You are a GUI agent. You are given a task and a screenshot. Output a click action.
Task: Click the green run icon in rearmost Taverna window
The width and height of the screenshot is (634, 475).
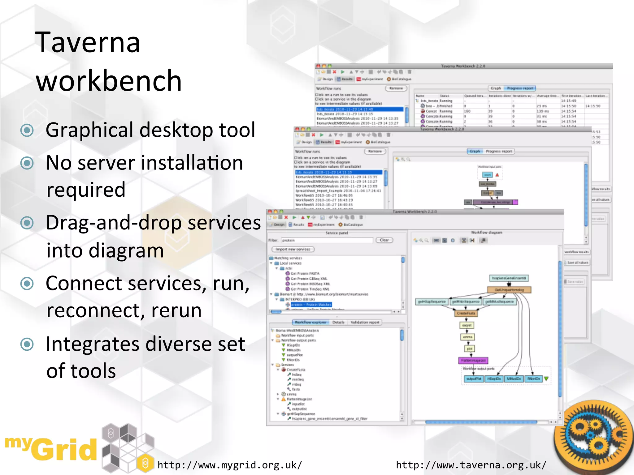click(x=343, y=72)
